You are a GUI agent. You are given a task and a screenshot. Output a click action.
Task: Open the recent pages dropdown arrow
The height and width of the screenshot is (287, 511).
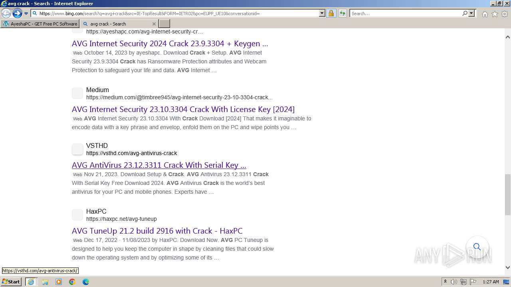(26, 14)
